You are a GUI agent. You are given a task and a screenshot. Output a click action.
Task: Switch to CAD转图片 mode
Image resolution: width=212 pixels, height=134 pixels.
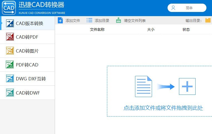pyautogui.click(x=28, y=51)
